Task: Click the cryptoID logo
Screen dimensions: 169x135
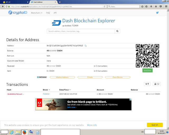Action: pos(18,12)
